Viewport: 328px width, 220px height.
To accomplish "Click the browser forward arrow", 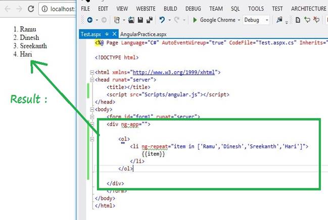I will (19, 9).
